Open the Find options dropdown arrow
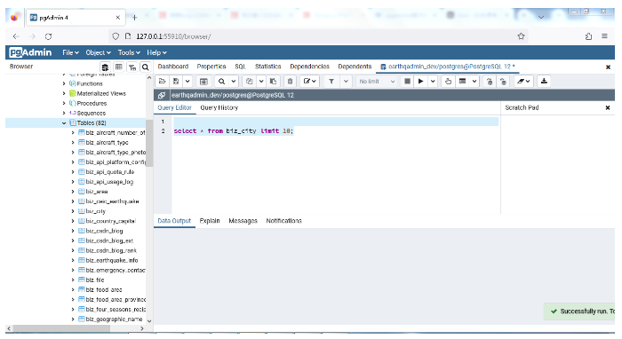622x339 pixels. (x=233, y=81)
